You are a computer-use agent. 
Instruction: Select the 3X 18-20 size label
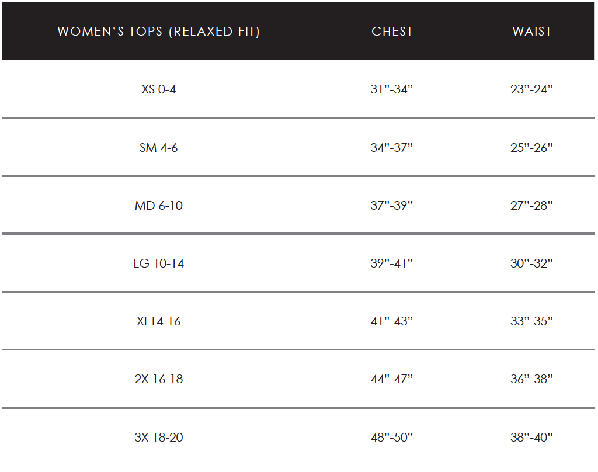[158, 437]
